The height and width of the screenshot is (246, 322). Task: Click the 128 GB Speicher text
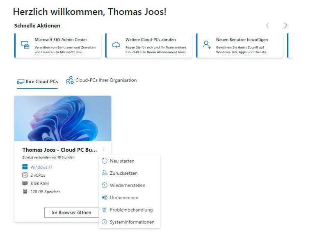45,191
